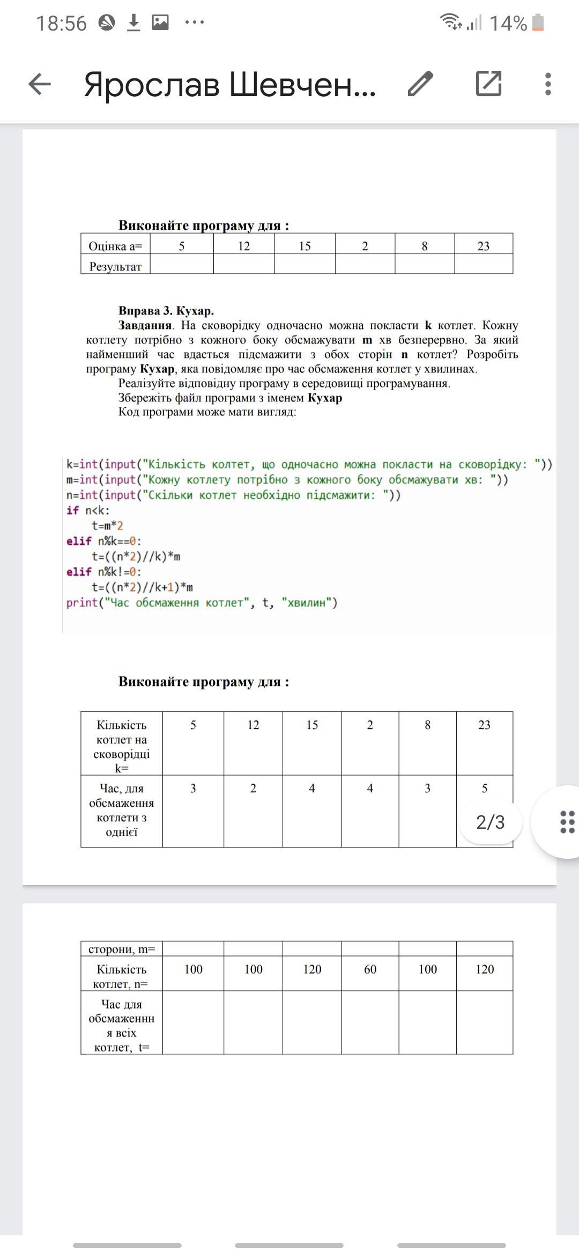Image resolution: width=579 pixels, height=1256 pixels.
Task: Tap the Результат row label
Action: [115, 266]
